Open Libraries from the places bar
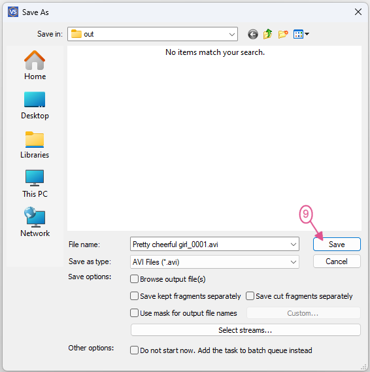 [35, 144]
